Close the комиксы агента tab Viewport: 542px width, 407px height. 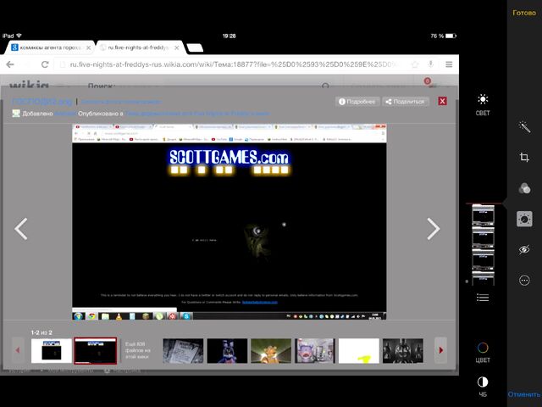[x=88, y=47]
